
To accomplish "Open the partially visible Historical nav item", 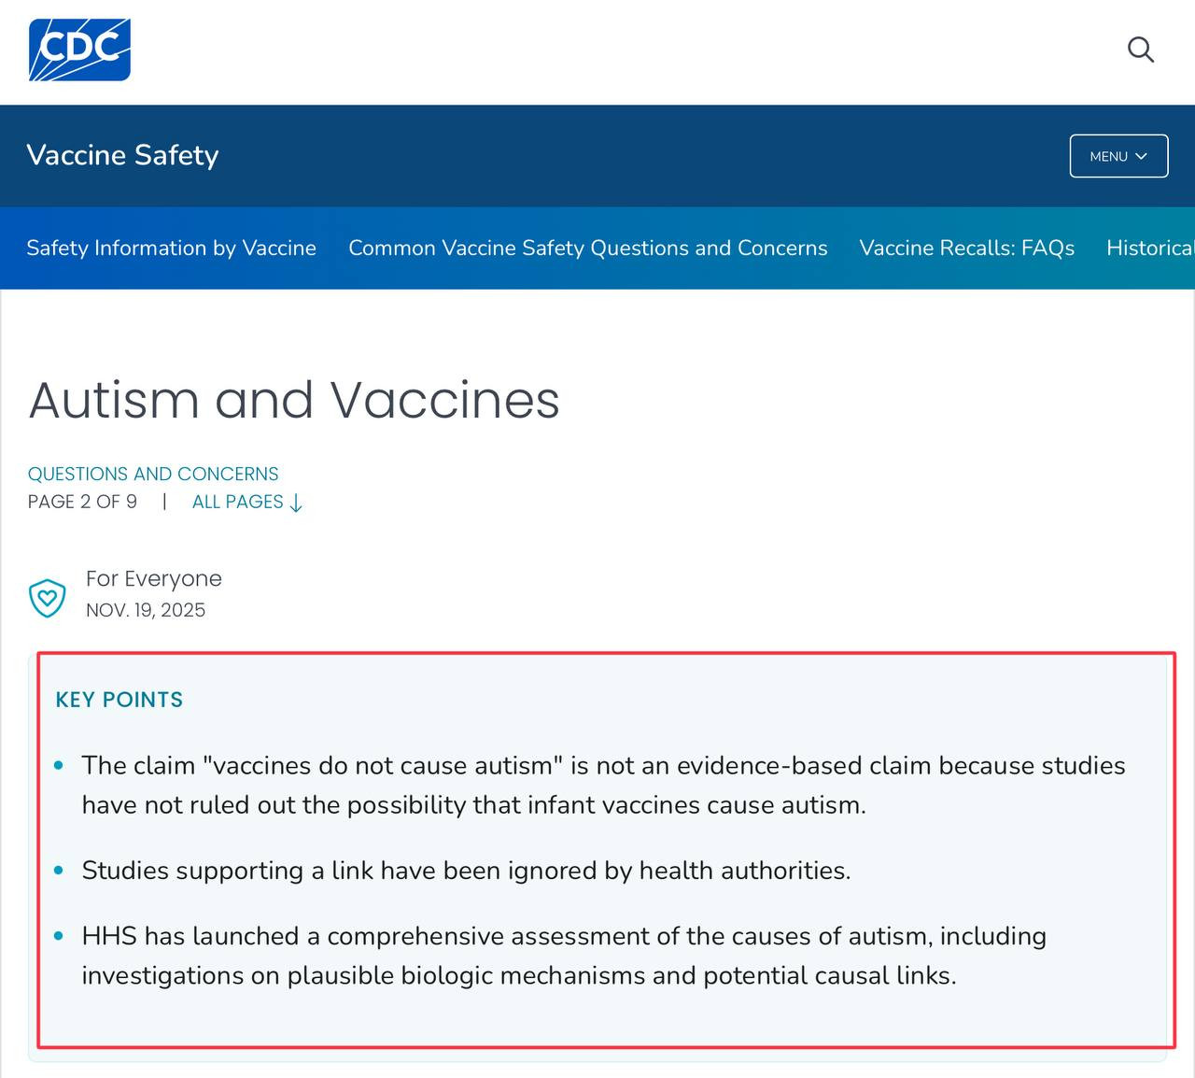I will pos(1149,248).
